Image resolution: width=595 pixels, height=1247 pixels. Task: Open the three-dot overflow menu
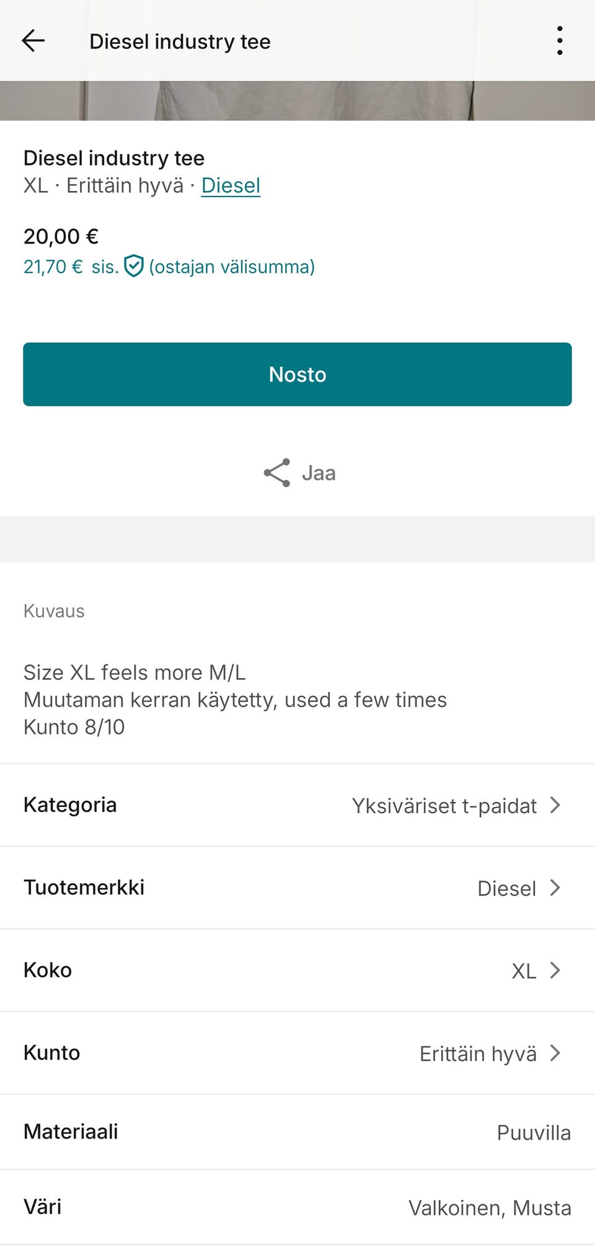pos(558,41)
